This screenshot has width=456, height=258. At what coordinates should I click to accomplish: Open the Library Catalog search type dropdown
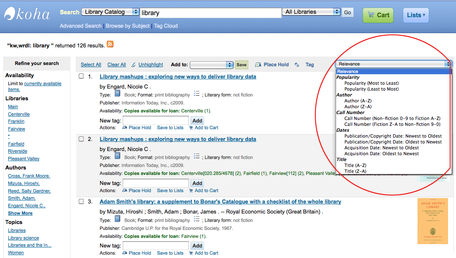[110, 12]
